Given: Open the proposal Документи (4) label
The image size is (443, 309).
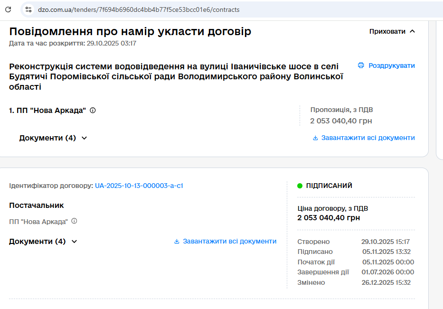Looking at the screenshot, I should click(x=47, y=138).
